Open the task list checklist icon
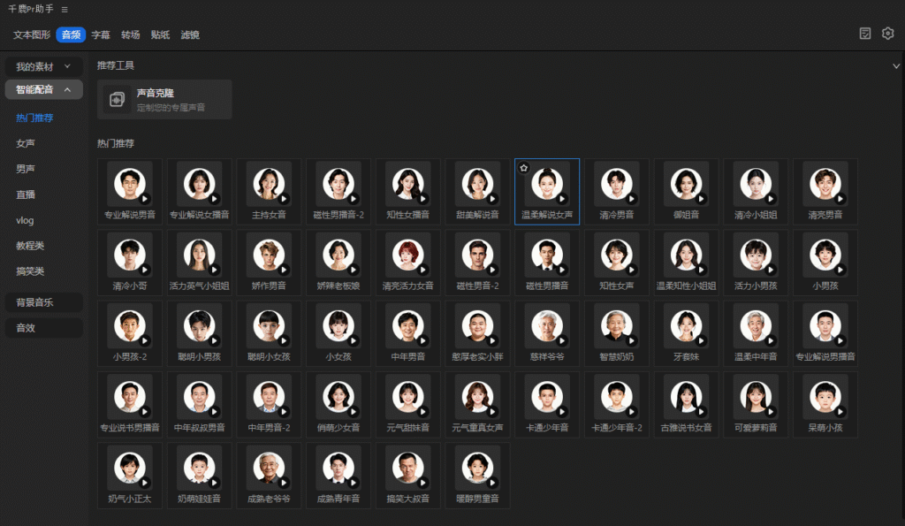Image resolution: width=905 pixels, height=526 pixels. 865,34
